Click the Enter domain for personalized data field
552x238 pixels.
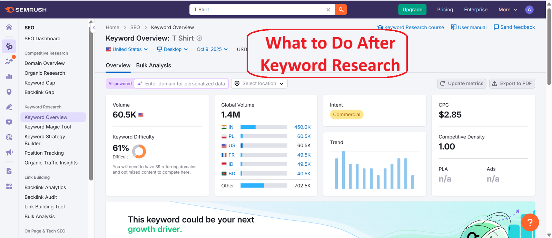[181, 84]
